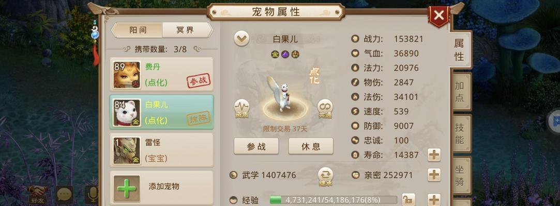Expand the dropdown arrow beside 白果儿
This screenshot has width=560, height=206.
pyautogui.click(x=242, y=39)
